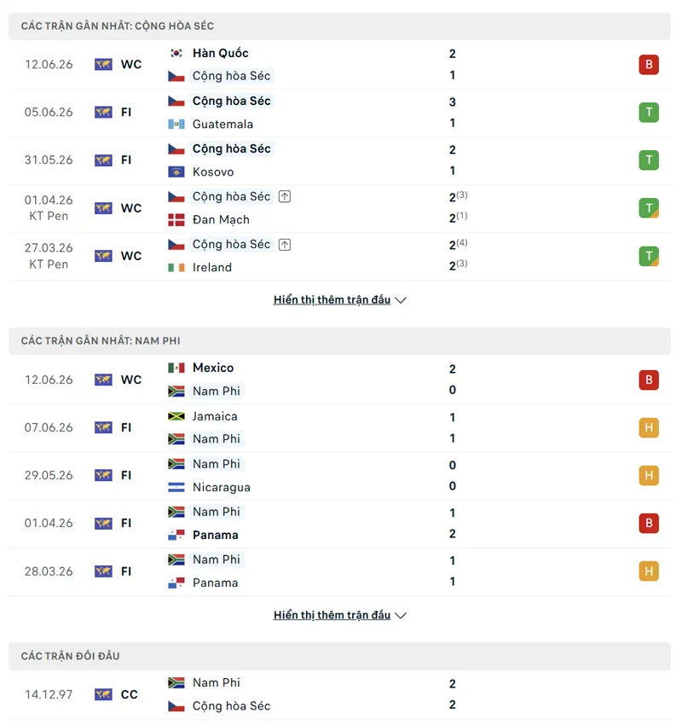Open the 12.06.26 Mexico vs Nam Phi match row
This screenshot has height=725, width=682.
(339, 380)
